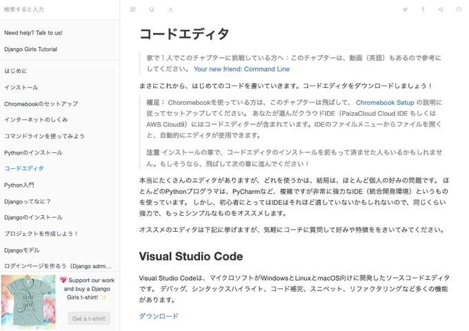Open プロジェクトを作成しよう！ chapter

41,234
